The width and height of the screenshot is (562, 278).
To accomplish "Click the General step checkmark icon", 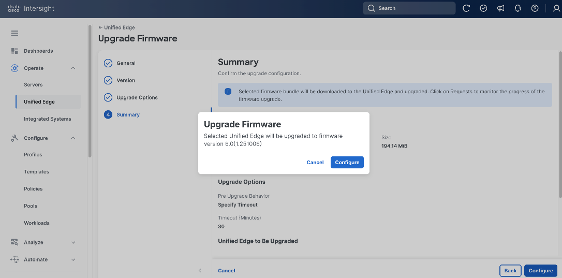I will [108, 63].
